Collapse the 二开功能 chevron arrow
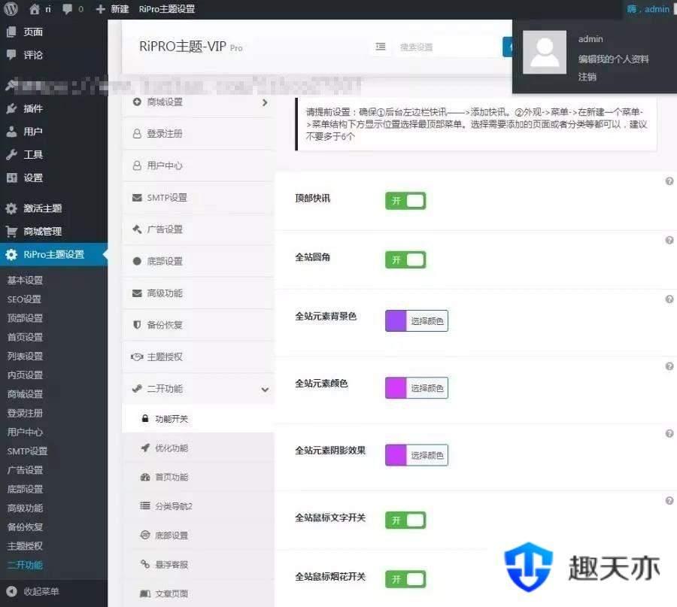Image resolution: width=677 pixels, height=607 pixels. click(265, 390)
